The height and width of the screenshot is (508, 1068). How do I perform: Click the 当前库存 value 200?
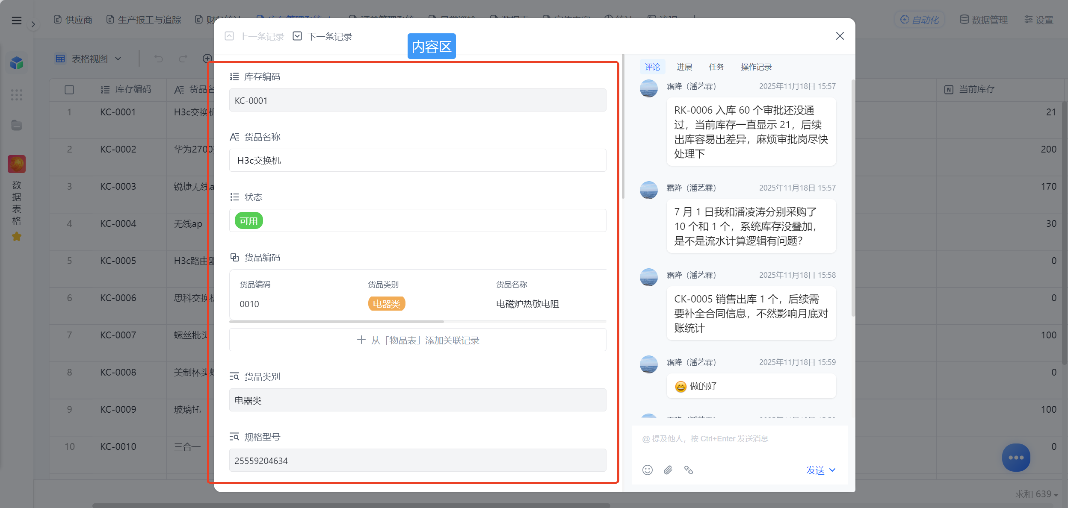[x=1048, y=150]
